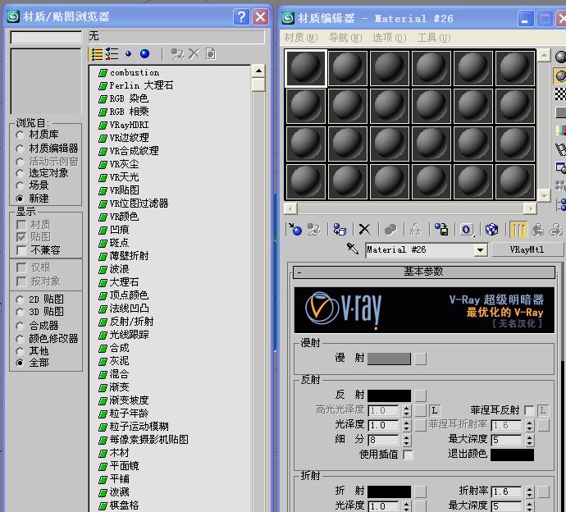
Task: Click map button next to 漫射 swatch
Action: [x=420, y=359]
